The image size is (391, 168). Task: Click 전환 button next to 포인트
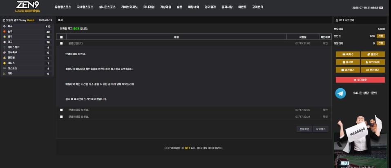pos(380,36)
